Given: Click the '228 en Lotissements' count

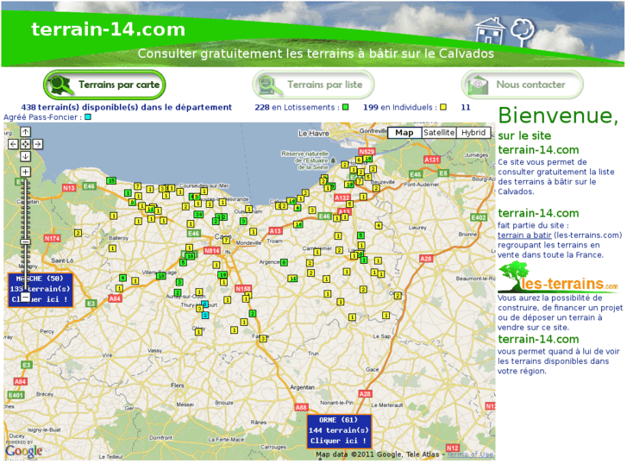Looking at the screenshot, I should tap(297, 107).
